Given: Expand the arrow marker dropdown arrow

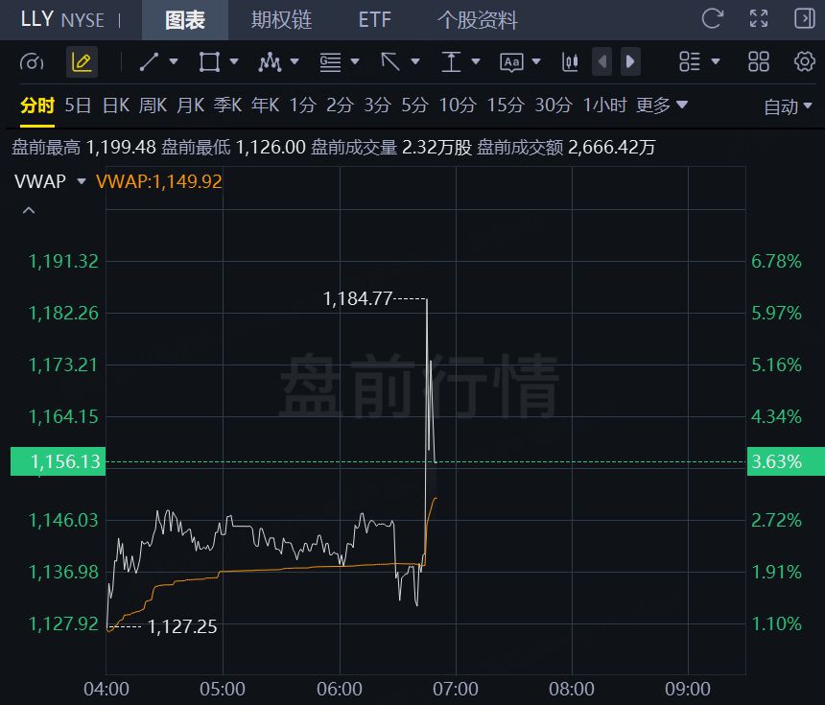Looking at the screenshot, I should coord(415,62).
